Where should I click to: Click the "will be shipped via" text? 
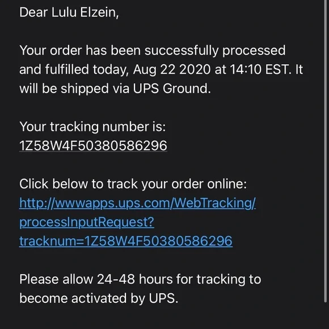(74, 88)
